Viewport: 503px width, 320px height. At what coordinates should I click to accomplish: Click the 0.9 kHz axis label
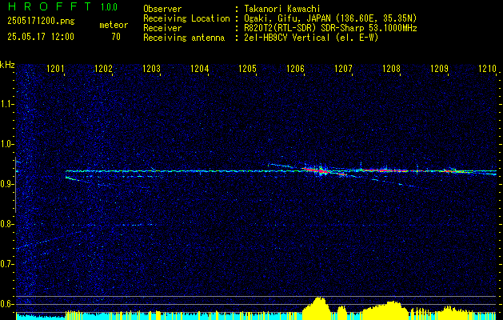click(x=7, y=184)
